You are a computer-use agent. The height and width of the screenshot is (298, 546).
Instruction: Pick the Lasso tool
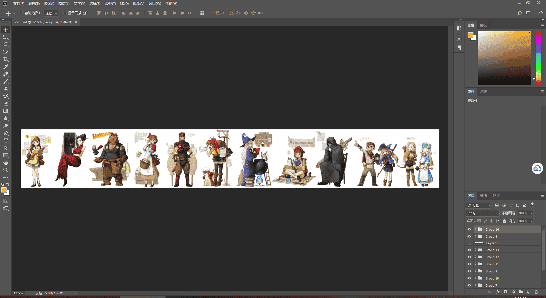pos(6,44)
